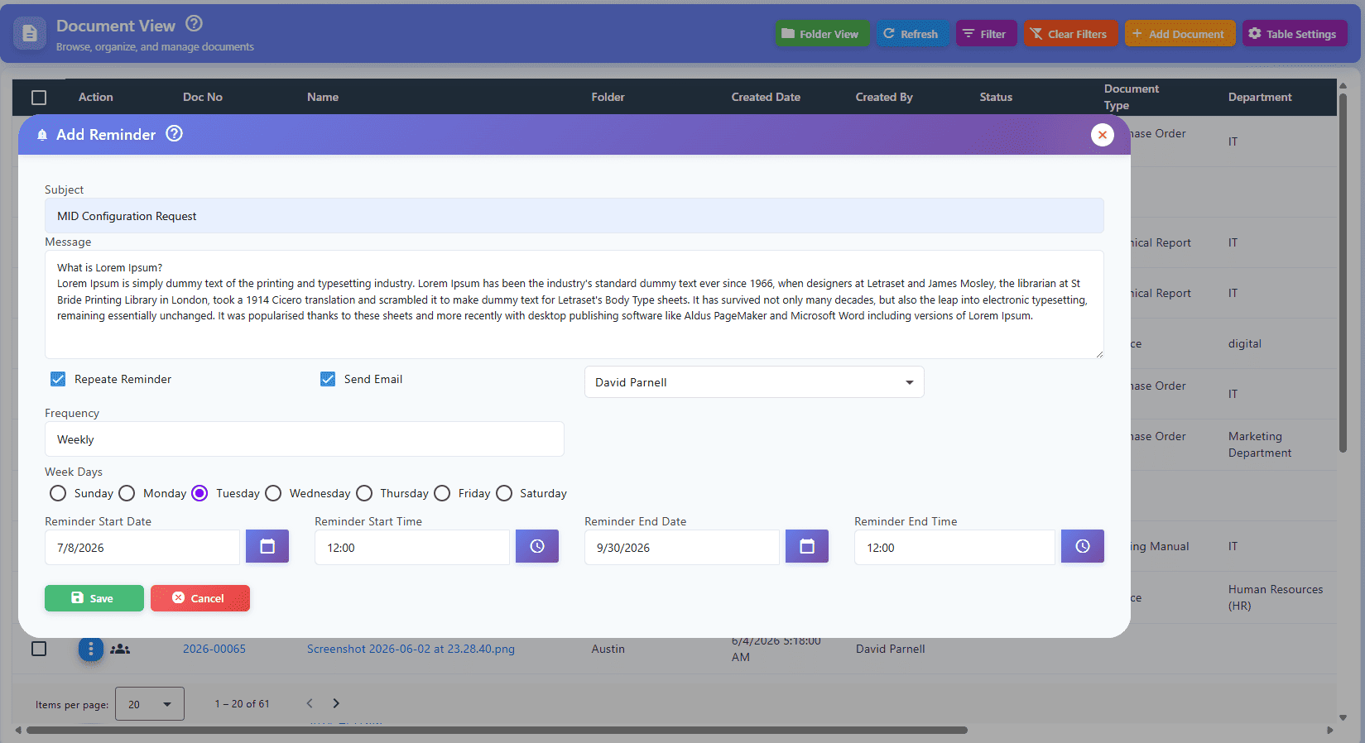Open Table Settings in the toolbar
Image resolution: width=1365 pixels, height=743 pixels.
[1295, 34]
